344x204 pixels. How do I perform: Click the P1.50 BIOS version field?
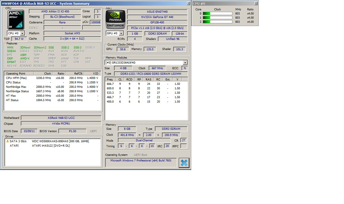[73, 131]
